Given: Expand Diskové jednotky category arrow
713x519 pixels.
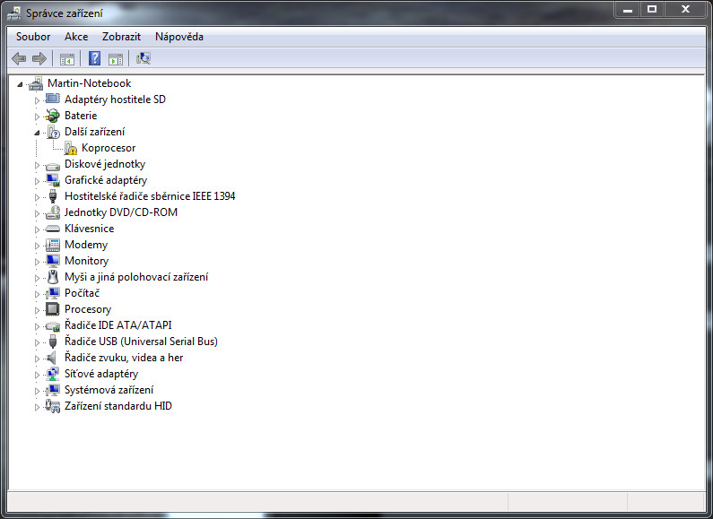Looking at the screenshot, I should point(38,165).
